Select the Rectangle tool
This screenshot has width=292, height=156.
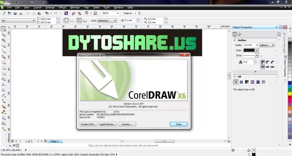click(3, 62)
